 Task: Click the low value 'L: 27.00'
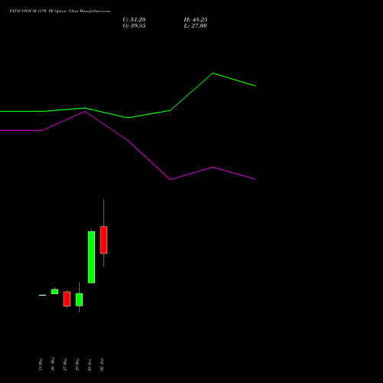tap(195, 26)
